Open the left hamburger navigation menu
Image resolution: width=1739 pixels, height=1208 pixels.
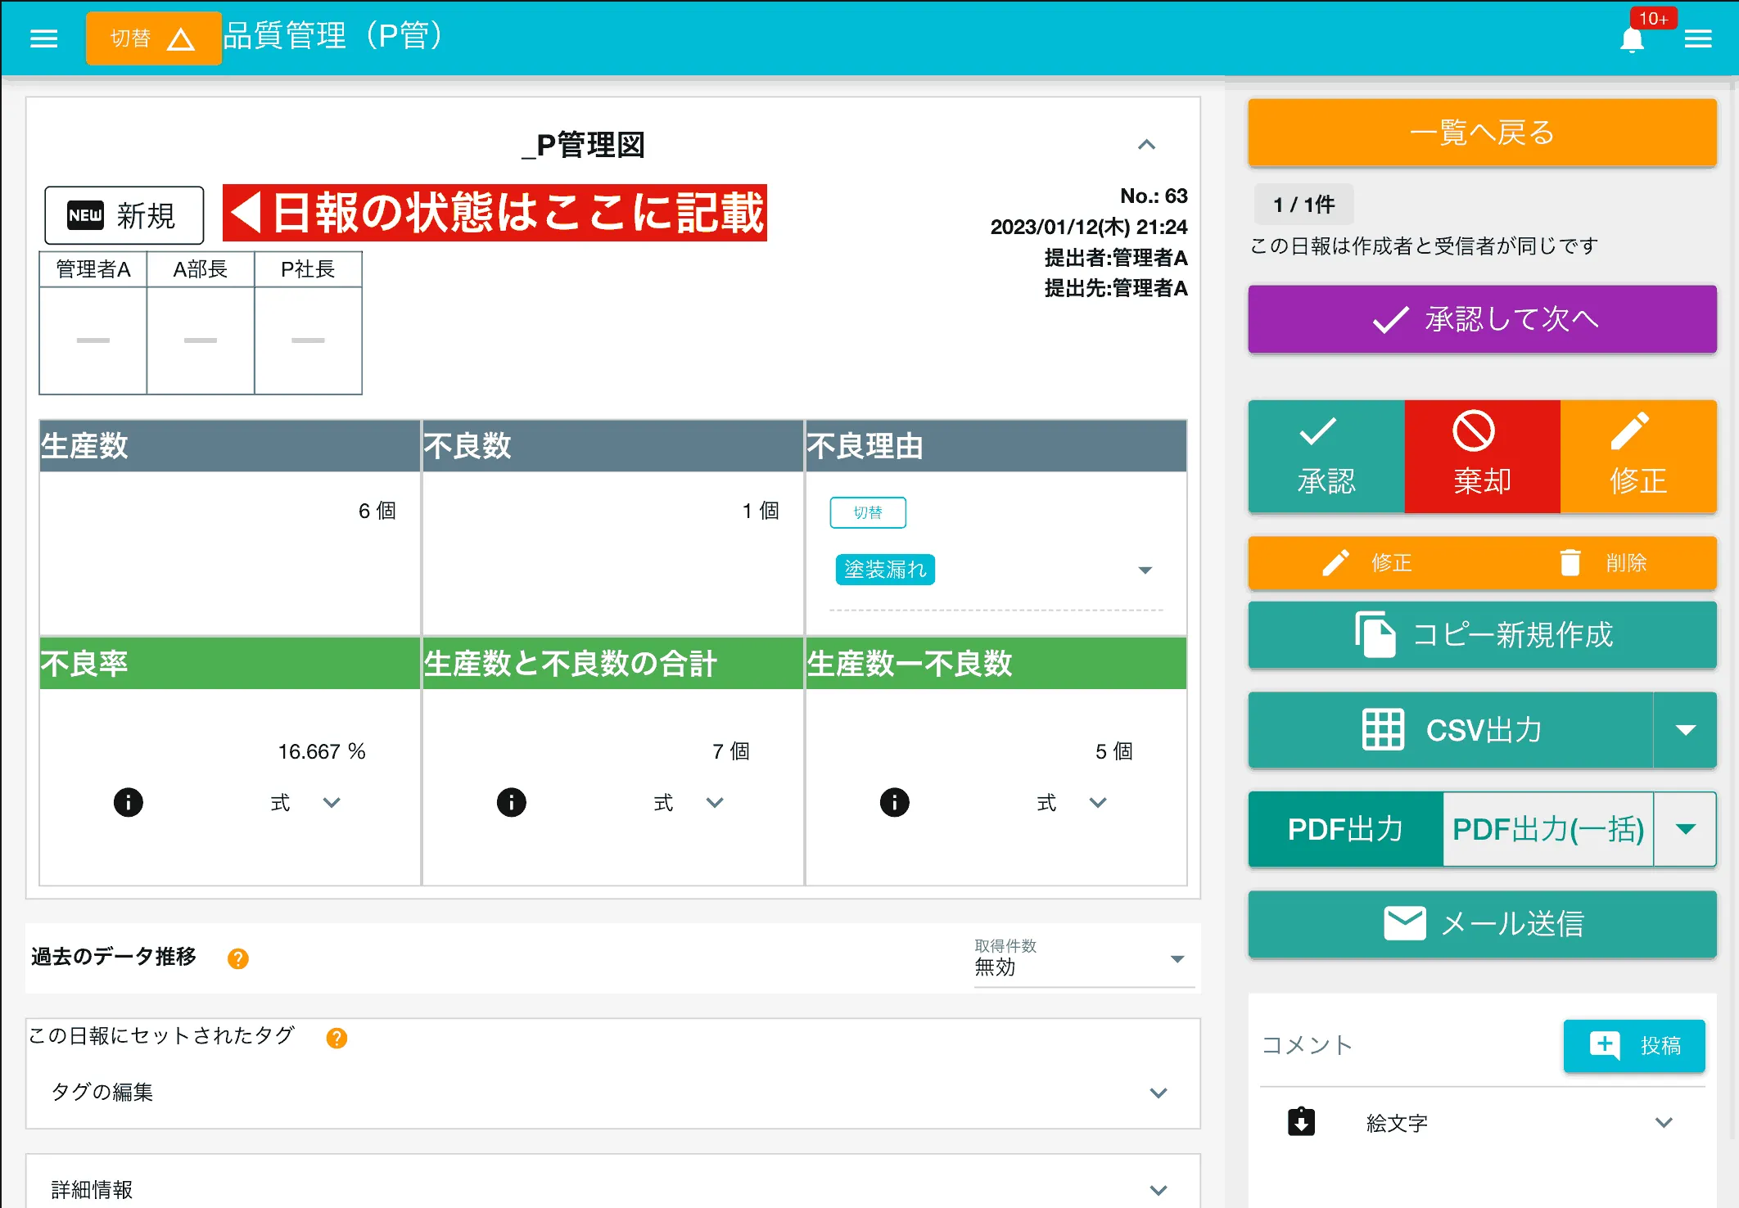pos(43,38)
